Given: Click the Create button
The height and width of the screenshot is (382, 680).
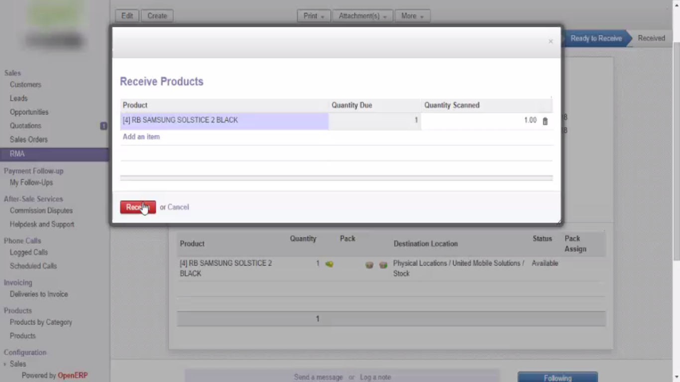Looking at the screenshot, I should coord(157,16).
